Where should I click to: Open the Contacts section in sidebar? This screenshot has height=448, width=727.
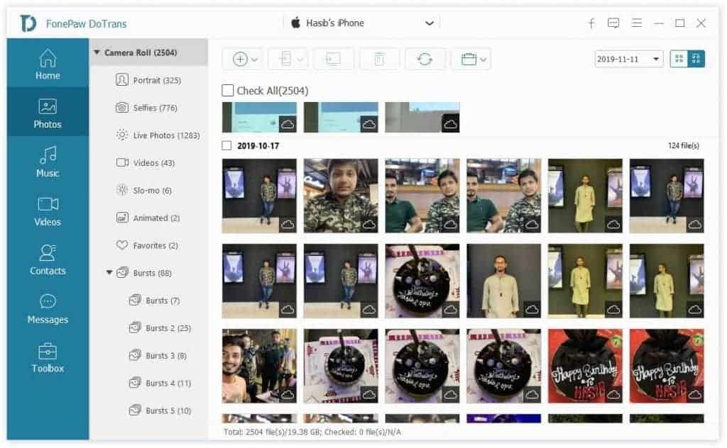point(48,260)
